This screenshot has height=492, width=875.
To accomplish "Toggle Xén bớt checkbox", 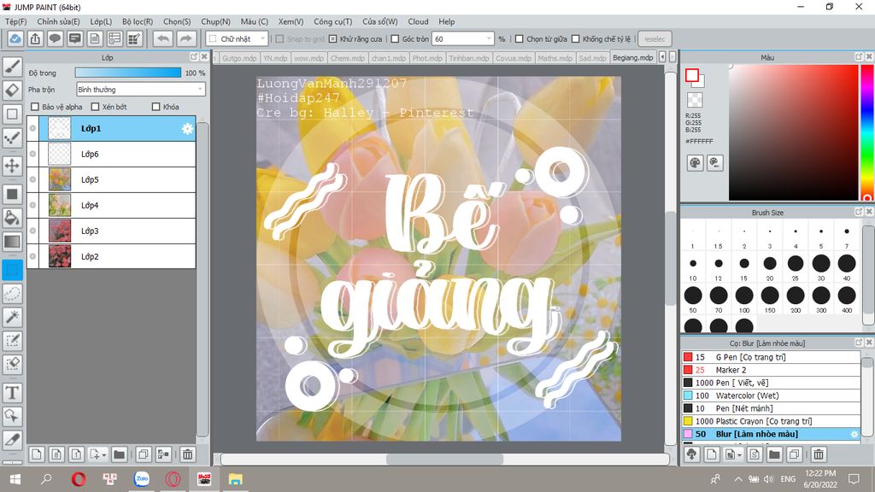I will point(95,107).
